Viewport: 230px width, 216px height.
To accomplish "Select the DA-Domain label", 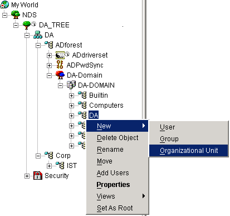I will [x=85, y=75].
